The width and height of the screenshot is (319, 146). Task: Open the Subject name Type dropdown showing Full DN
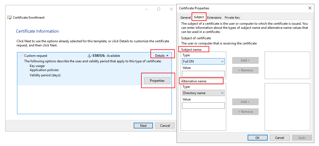pos(203,61)
